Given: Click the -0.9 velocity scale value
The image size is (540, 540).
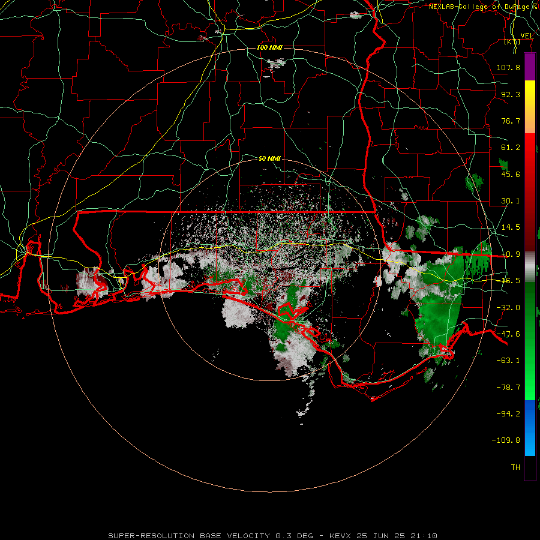Looking at the screenshot, I should coord(511,254).
